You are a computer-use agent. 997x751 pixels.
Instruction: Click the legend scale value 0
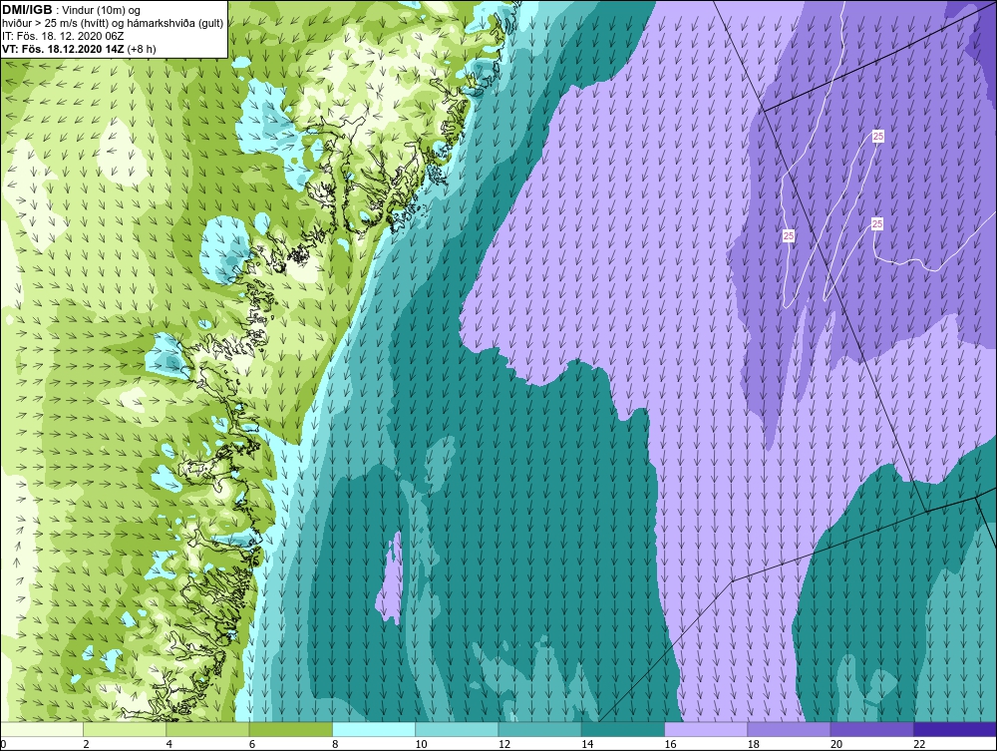(x=3, y=745)
